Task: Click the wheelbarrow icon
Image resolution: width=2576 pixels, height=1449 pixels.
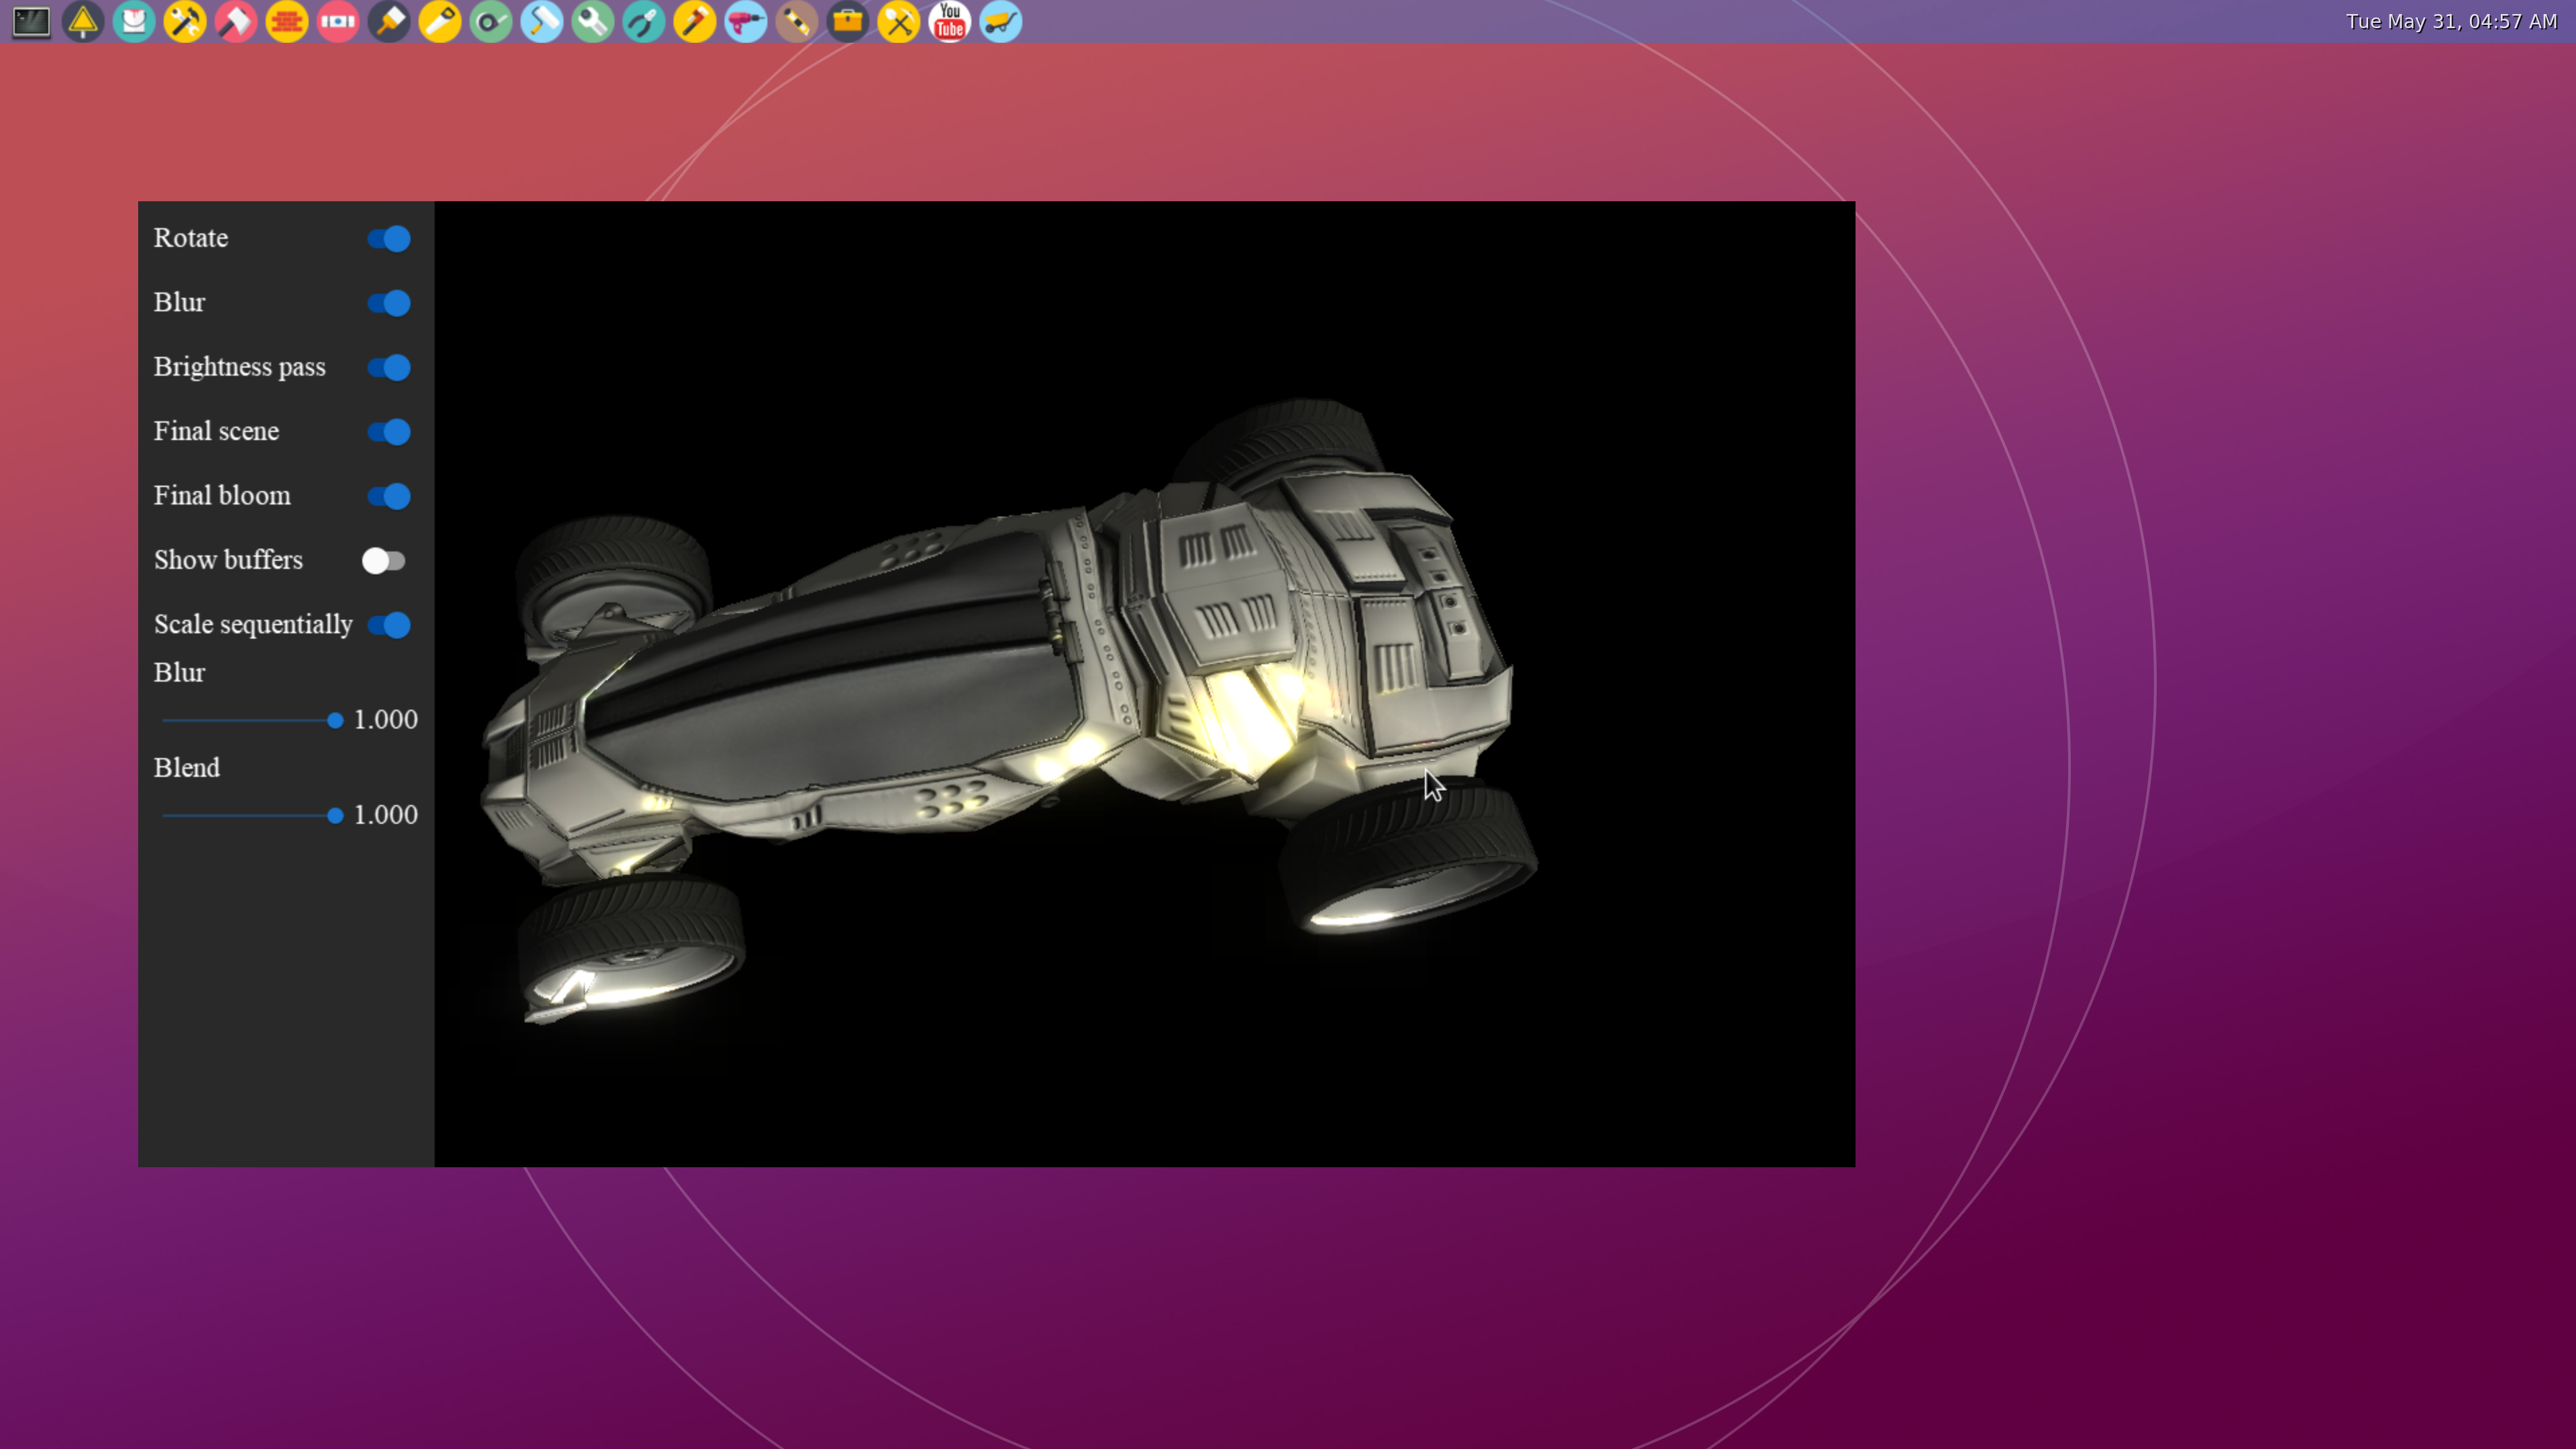Action: pyautogui.click(x=1001, y=22)
